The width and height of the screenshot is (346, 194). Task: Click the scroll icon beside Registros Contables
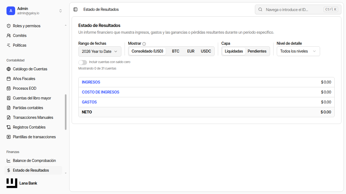9,127
